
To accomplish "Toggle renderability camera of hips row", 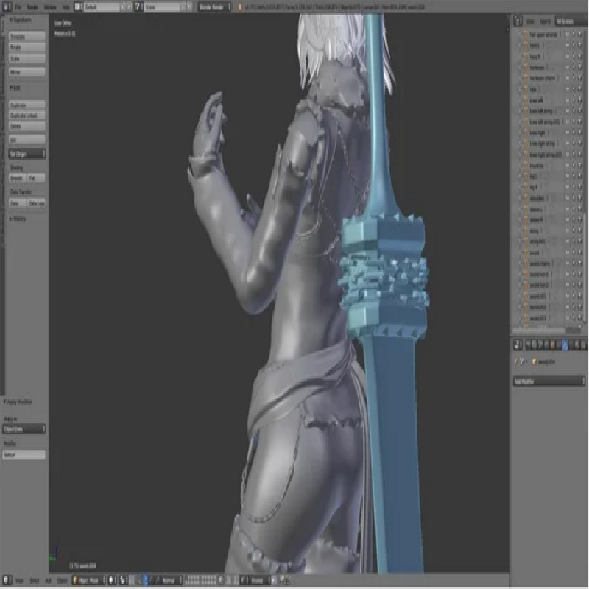I will click(580, 89).
